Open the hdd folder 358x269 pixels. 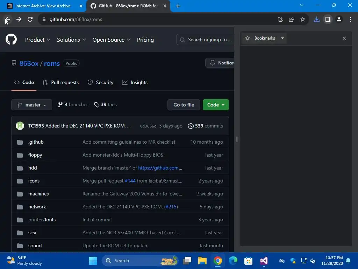tap(33, 168)
